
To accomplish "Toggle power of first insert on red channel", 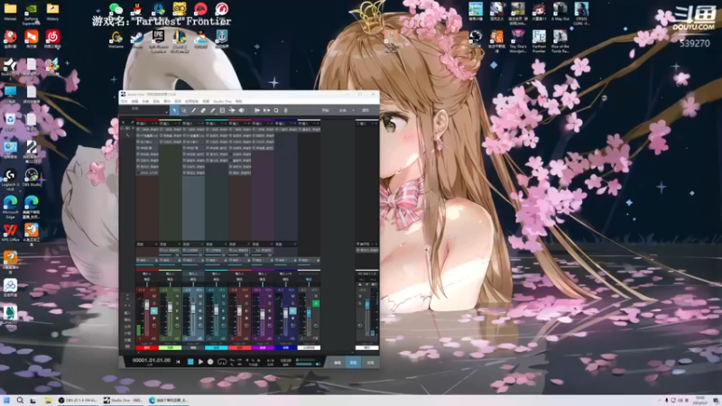I will 138,130.
